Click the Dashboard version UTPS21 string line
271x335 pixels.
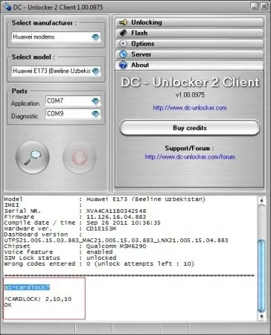116,240
